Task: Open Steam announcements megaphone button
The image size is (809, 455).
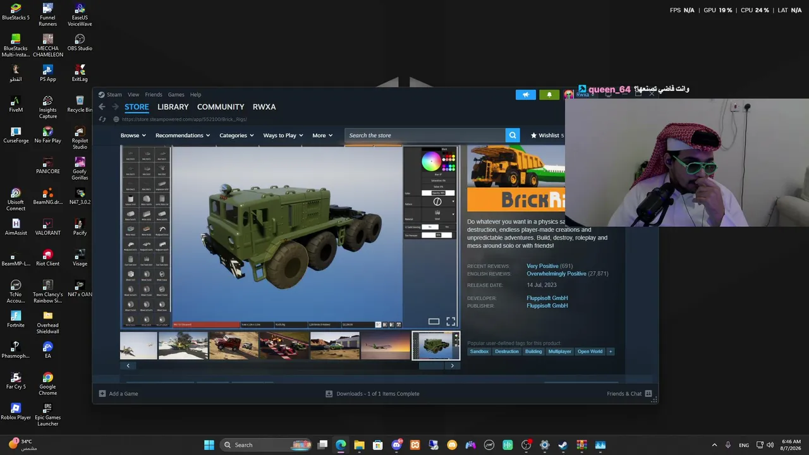Action: [525, 95]
